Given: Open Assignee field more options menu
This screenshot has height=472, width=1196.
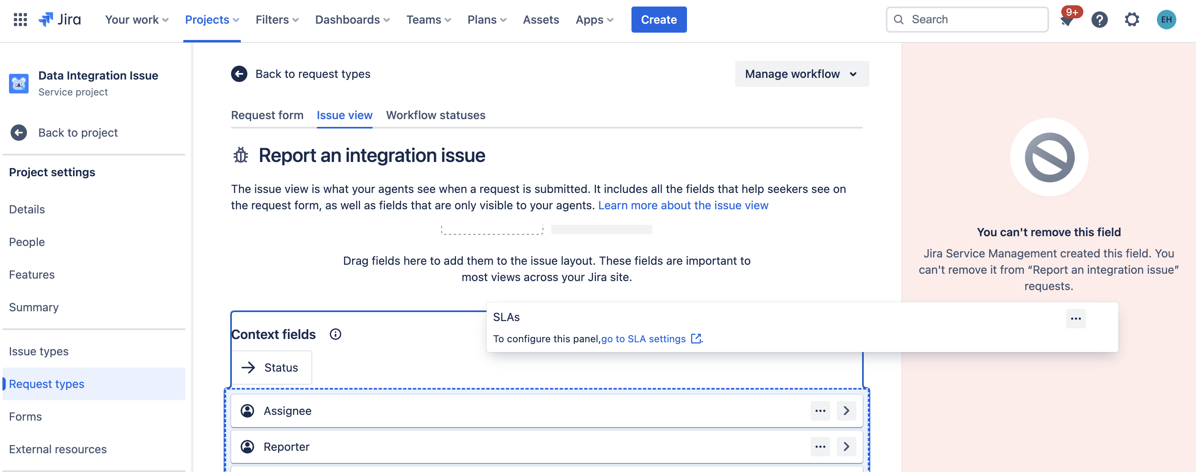Looking at the screenshot, I should (x=820, y=411).
